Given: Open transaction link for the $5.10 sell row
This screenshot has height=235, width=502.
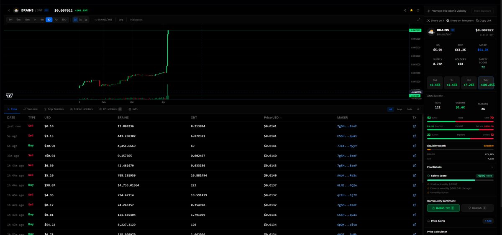Looking at the screenshot, I should (414, 176).
